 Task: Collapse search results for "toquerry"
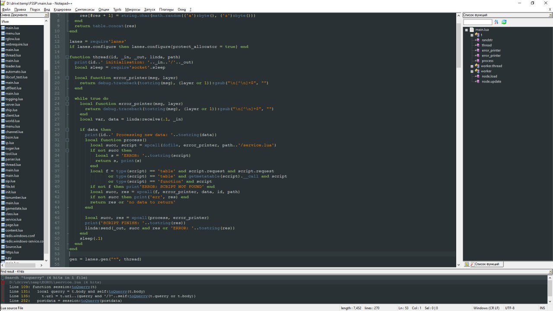[3, 278]
